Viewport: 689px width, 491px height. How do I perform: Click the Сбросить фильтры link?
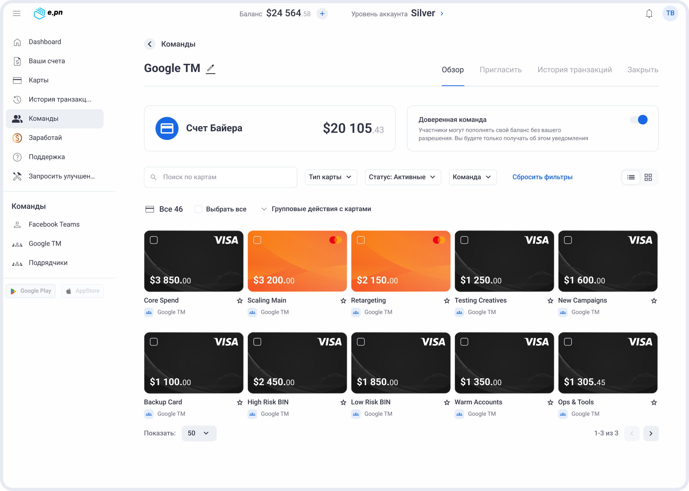point(542,177)
